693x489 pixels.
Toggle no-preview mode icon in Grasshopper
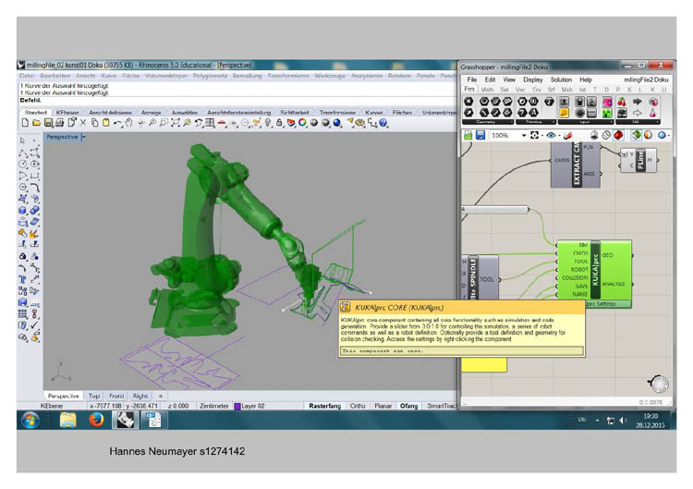coord(594,135)
